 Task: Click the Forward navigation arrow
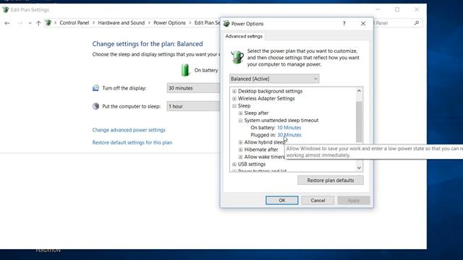20,23
